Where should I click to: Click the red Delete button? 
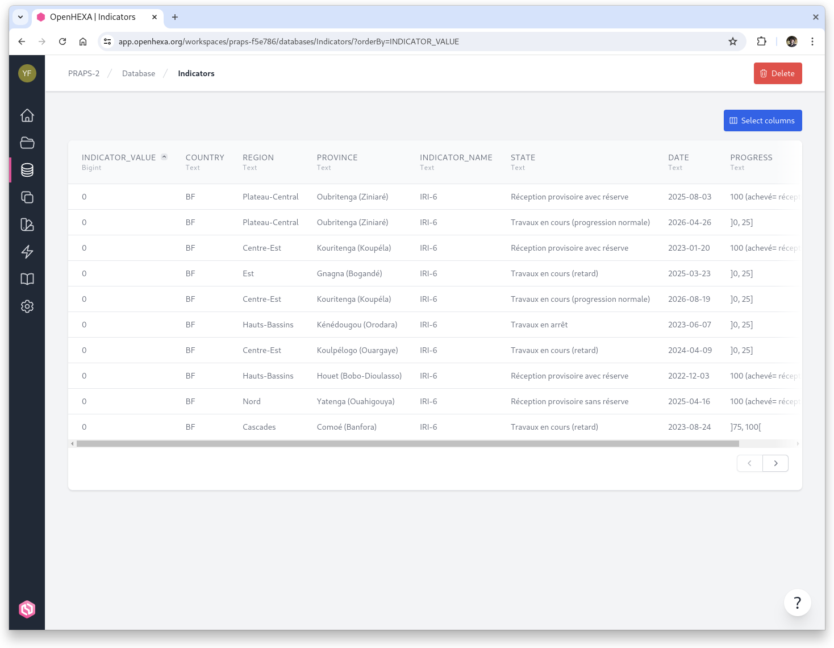point(777,73)
